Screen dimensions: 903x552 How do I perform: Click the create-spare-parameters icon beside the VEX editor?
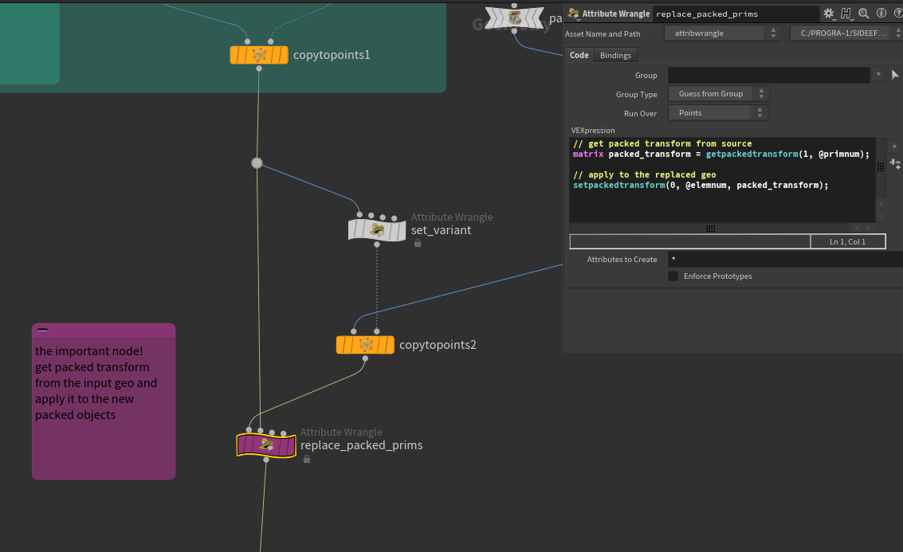895,164
